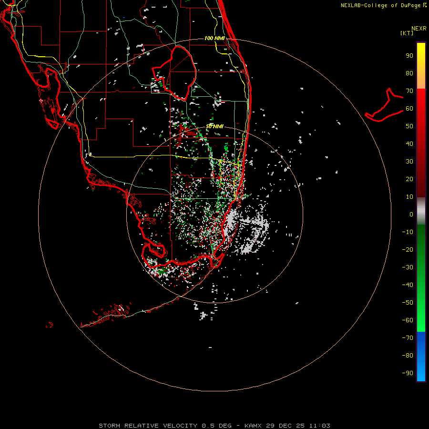Click the 30 value on the velocity scale

tap(409, 162)
